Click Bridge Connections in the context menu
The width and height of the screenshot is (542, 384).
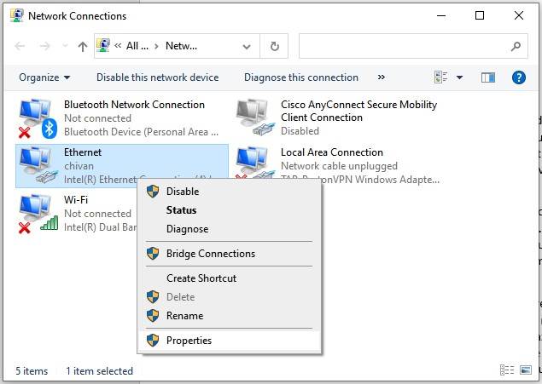[210, 254]
